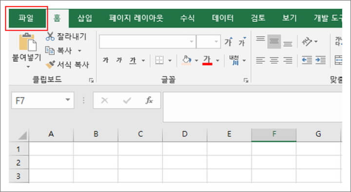The height and width of the screenshot is (192, 351).
Task: Apply red font color 가
Action: pos(207,60)
